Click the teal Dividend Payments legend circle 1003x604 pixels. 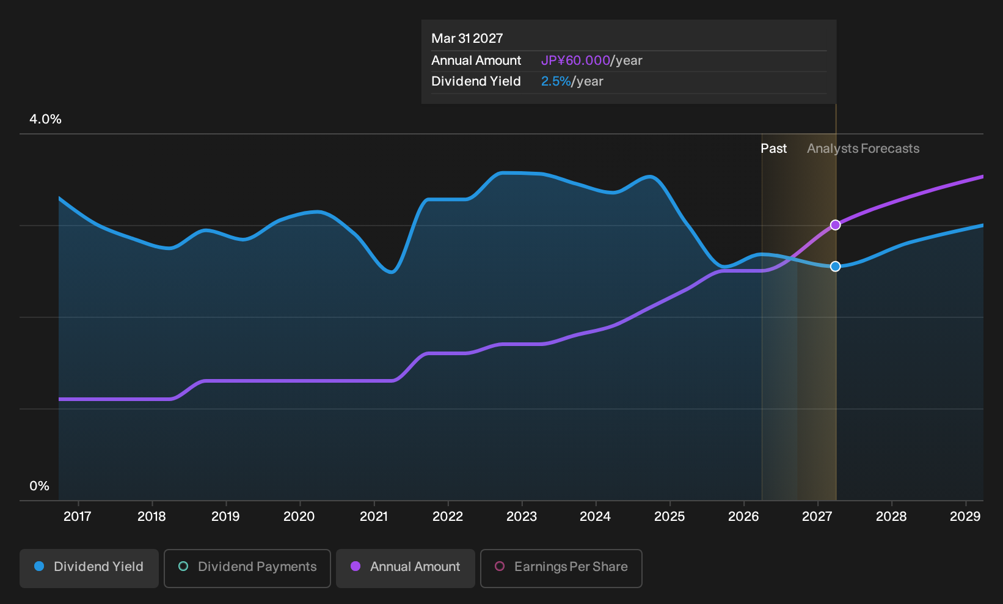[x=183, y=566]
